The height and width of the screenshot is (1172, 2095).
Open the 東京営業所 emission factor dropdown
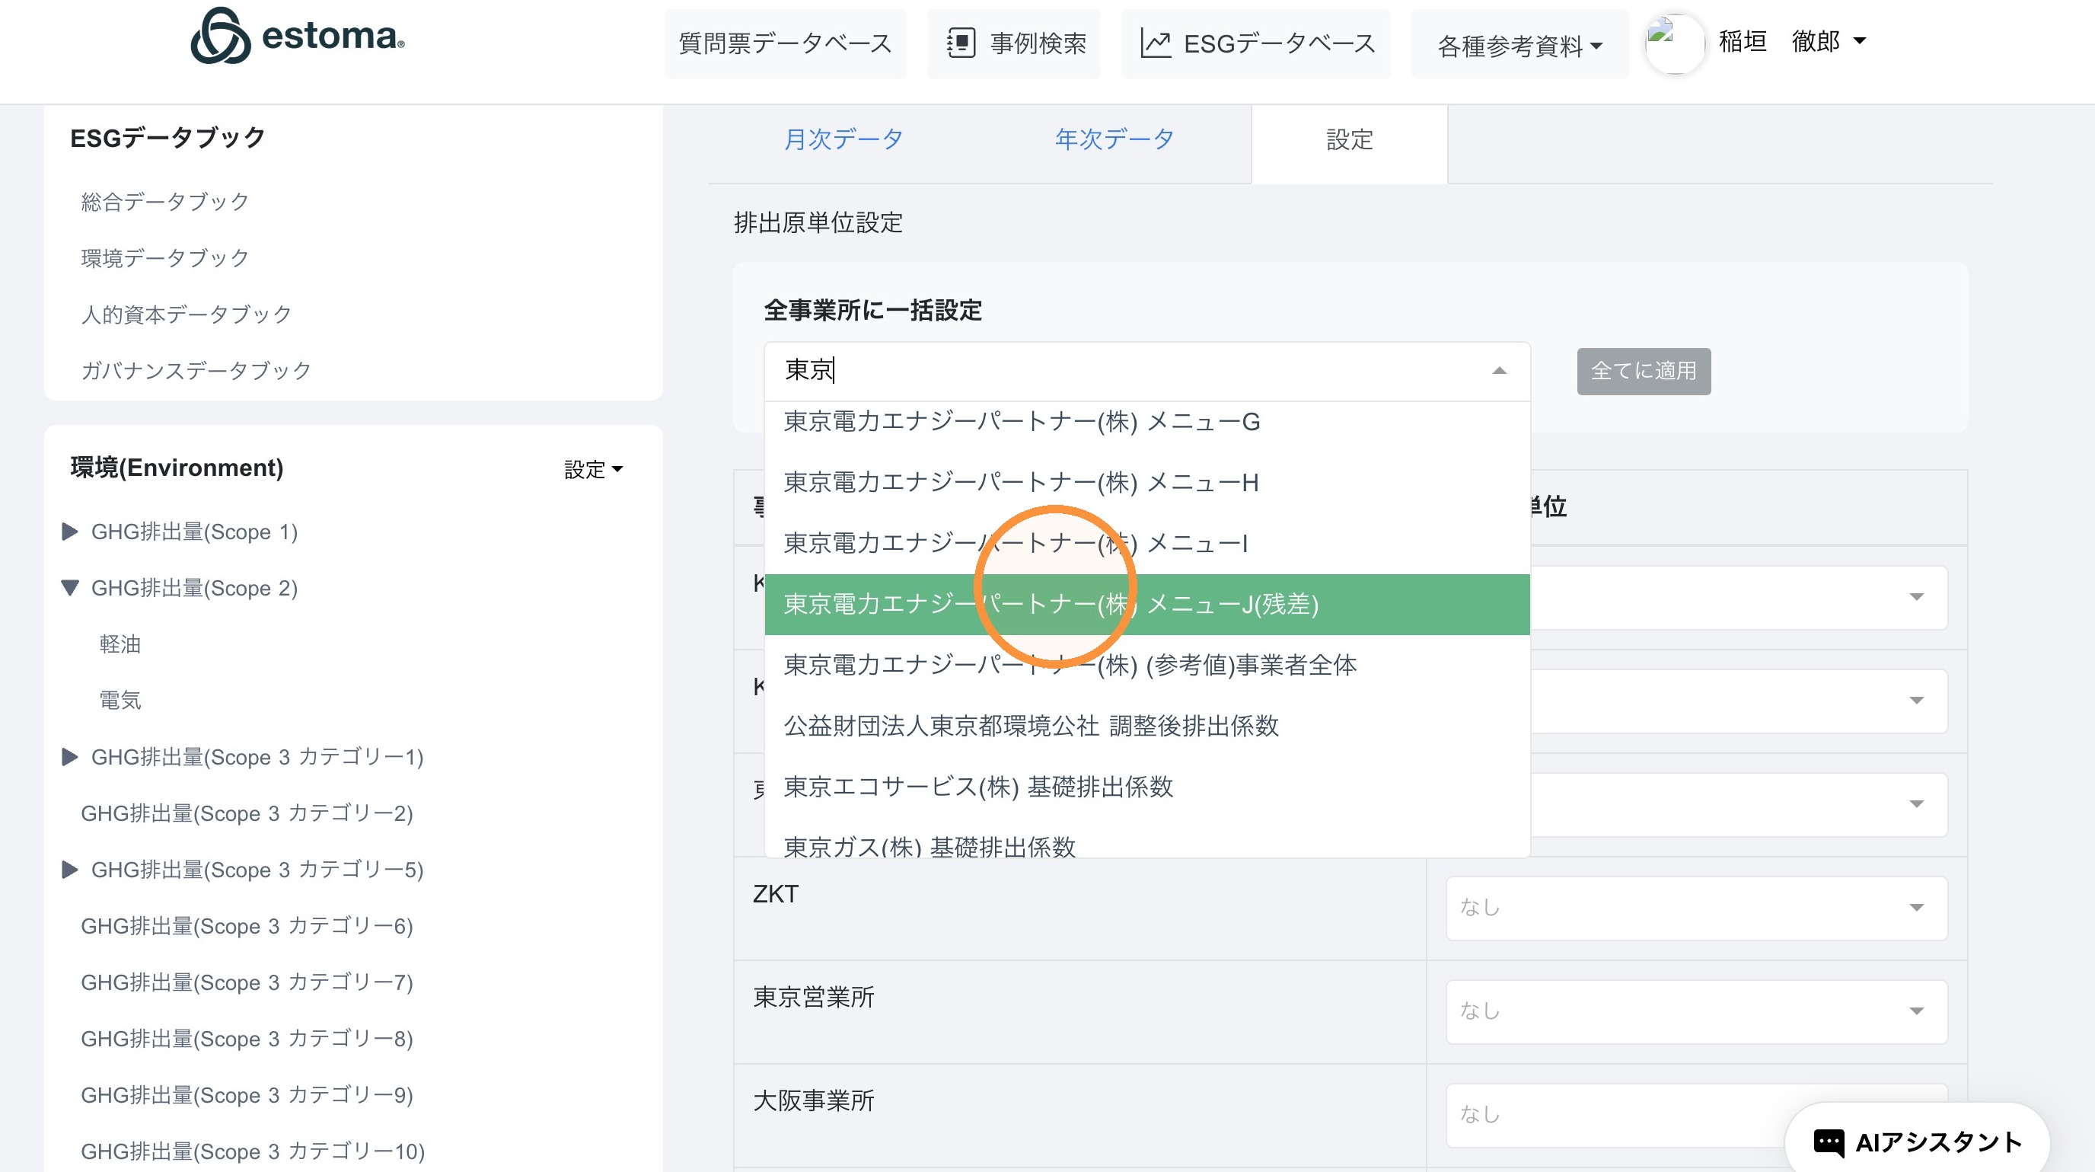point(1697,1011)
